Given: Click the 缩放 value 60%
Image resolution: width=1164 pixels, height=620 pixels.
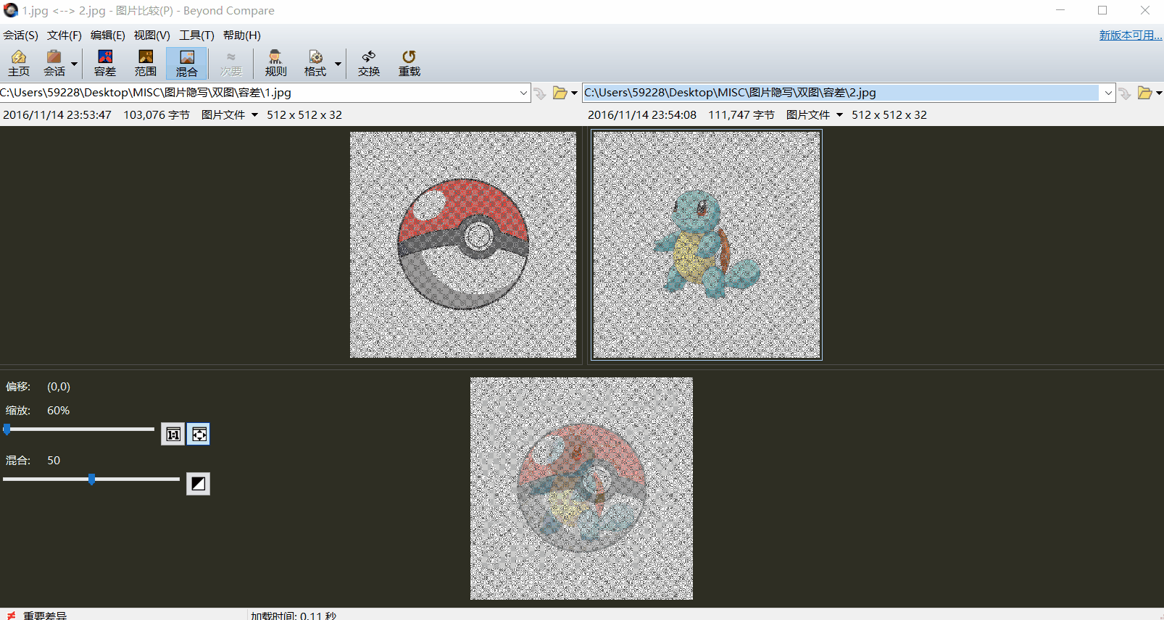Looking at the screenshot, I should click(59, 411).
